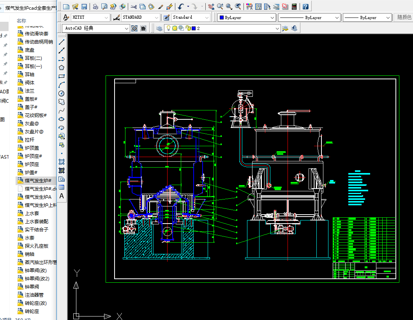Click the My Workspace house icon

click(x=143, y=28)
